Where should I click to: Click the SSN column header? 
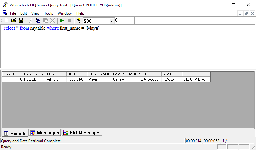(150, 74)
